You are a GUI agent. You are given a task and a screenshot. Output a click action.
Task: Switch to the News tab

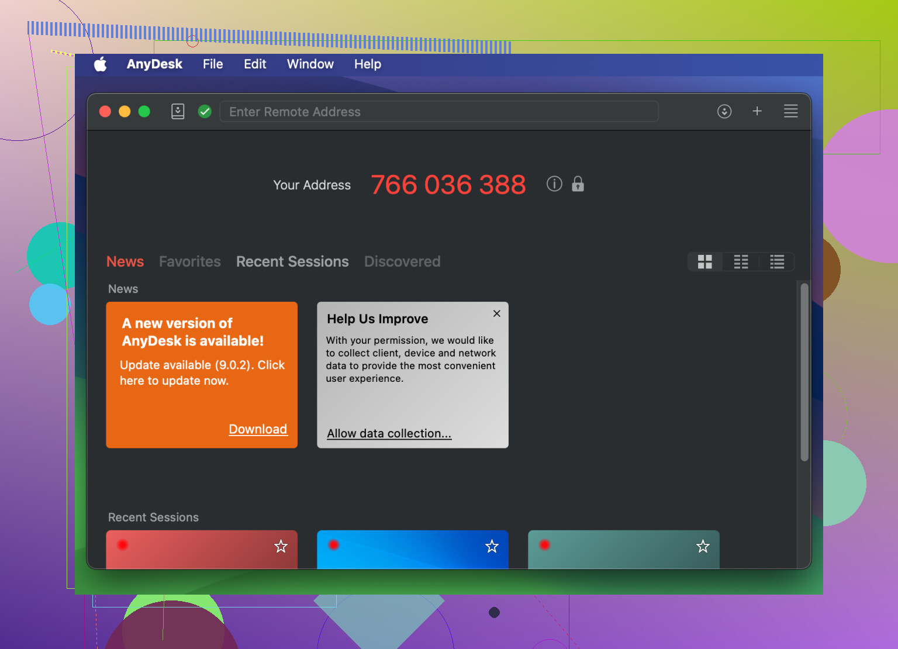[125, 261]
